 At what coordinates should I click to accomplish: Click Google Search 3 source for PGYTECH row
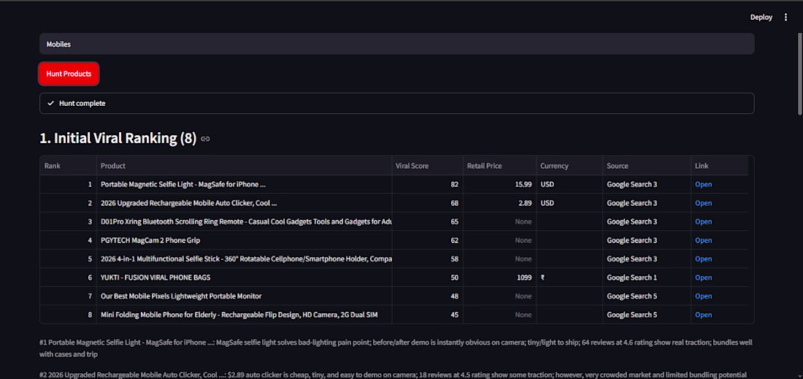click(647, 240)
